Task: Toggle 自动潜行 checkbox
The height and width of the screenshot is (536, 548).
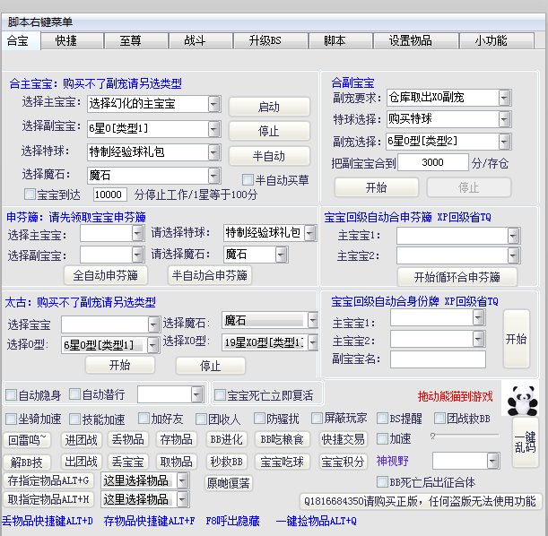Action: [74, 394]
